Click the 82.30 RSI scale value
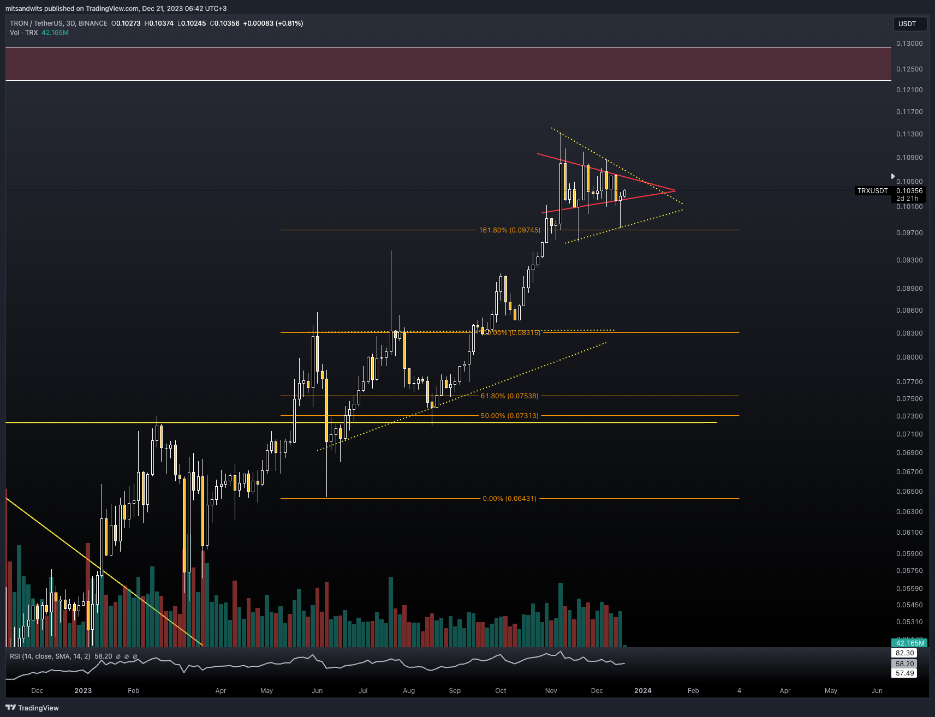The height and width of the screenshot is (717, 935). 904,653
